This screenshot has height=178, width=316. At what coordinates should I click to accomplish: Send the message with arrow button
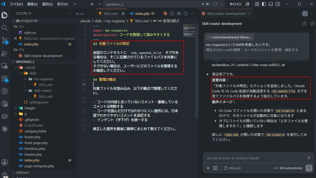tap(309, 168)
